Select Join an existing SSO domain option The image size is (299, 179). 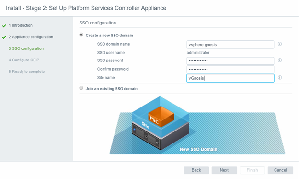(x=81, y=88)
